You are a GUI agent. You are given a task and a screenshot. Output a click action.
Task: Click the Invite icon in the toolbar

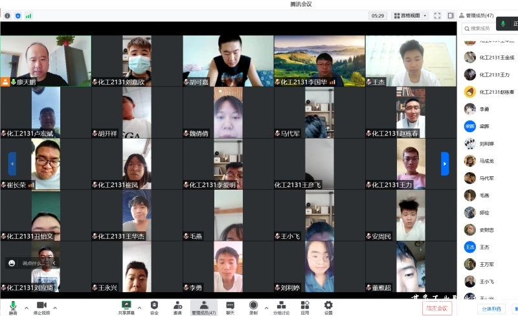click(x=177, y=306)
